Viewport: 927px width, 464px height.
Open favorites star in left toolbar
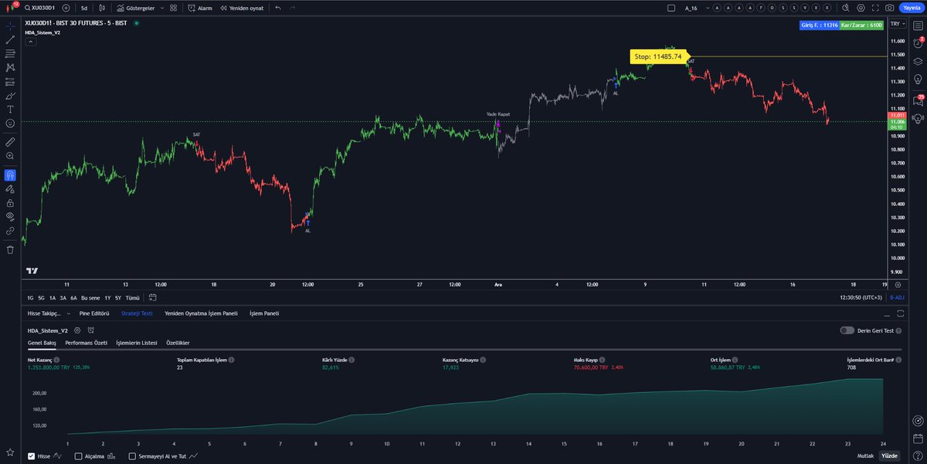click(10, 452)
